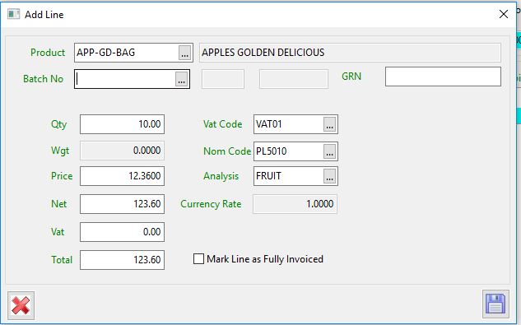Click the empty GRN input field
The width and height of the screenshot is (521, 325).
coord(443,77)
